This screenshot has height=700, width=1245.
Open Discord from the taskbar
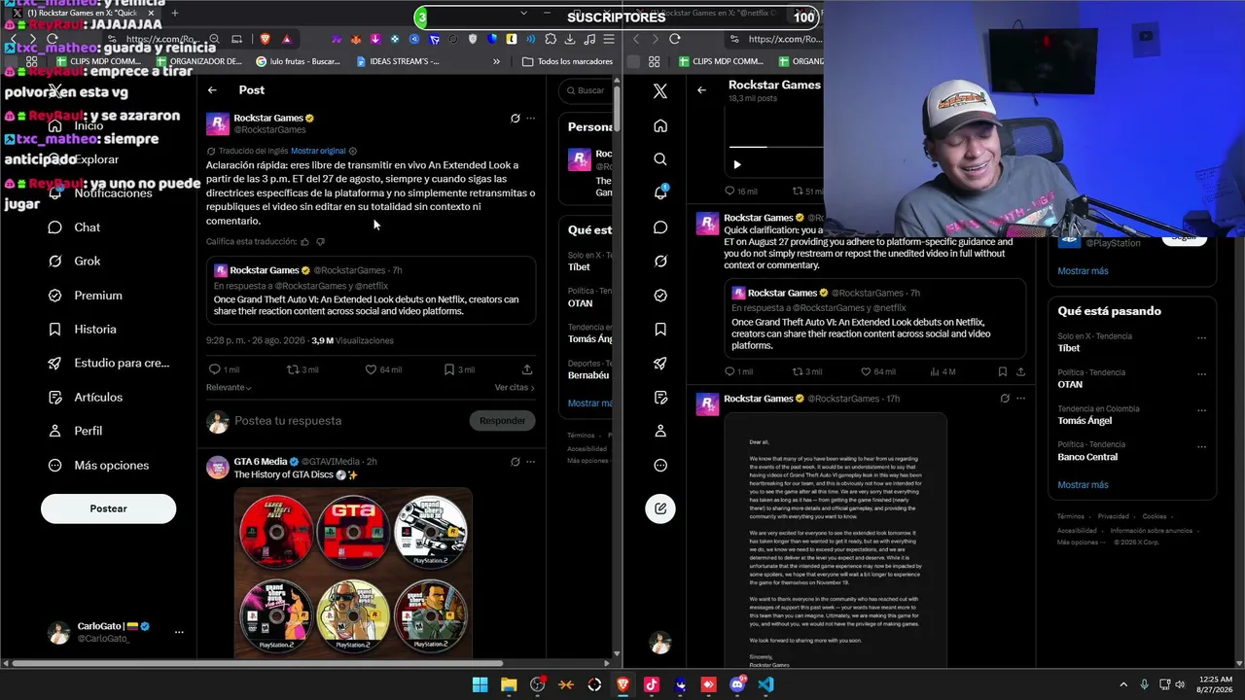pyautogui.click(x=737, y=684)
